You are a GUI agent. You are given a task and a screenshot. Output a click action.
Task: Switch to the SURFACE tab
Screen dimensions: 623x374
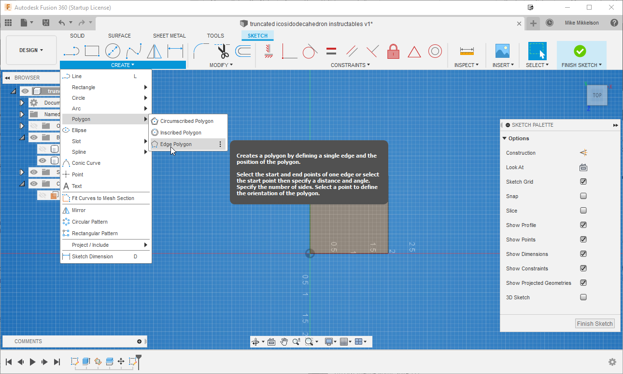(x=119, y=35)
